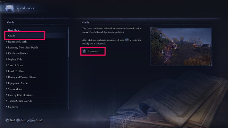228x128 pixels.
Task: Click the Visual Codex book icon
Action: [x=10, y=8]
